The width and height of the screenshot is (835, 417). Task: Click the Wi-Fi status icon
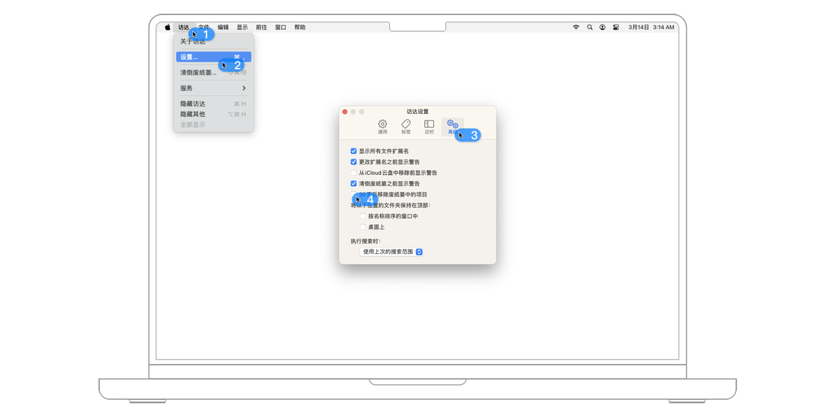[576, 27]
